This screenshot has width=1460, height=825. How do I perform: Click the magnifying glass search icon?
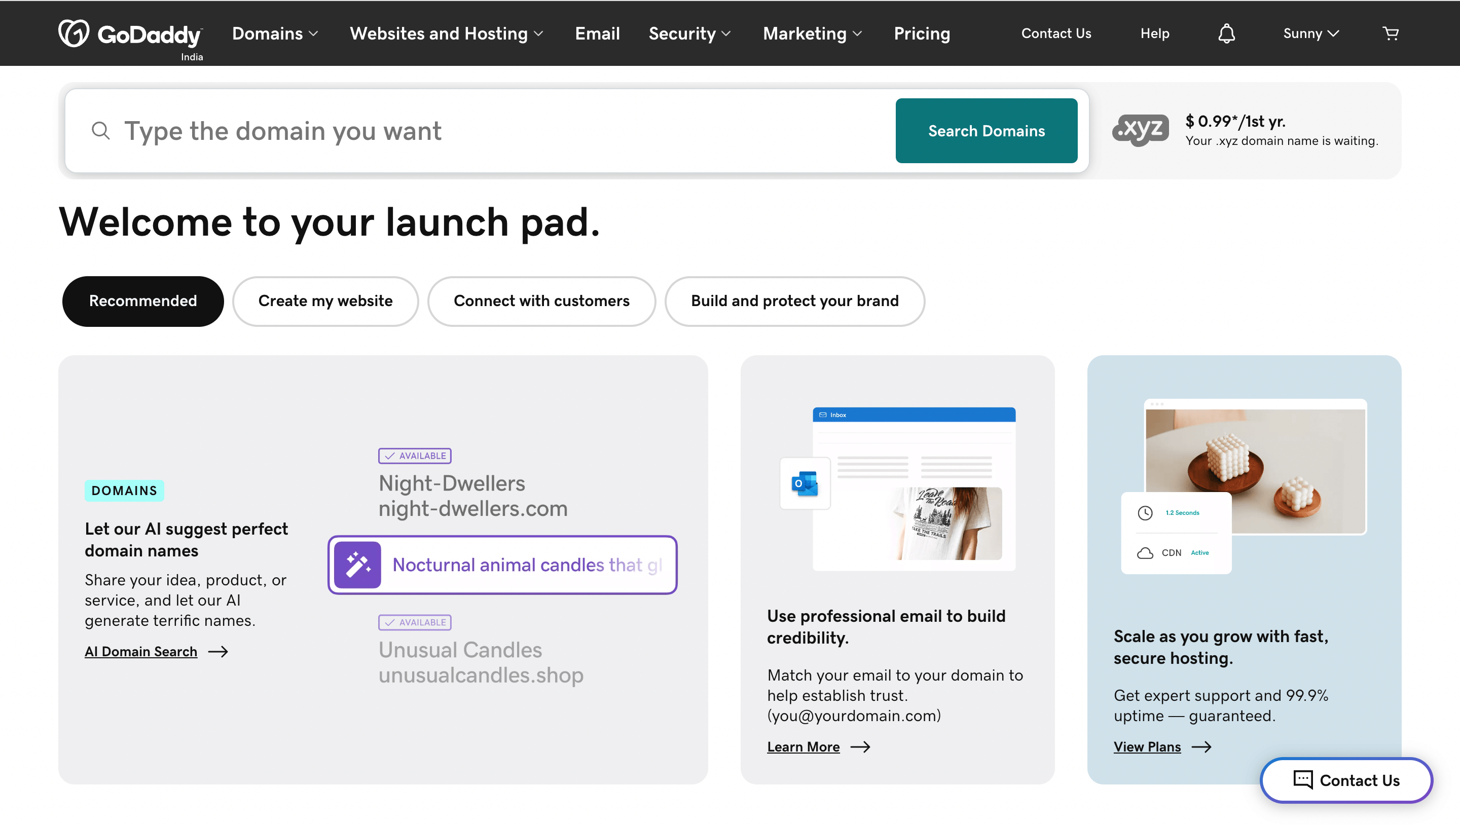point(100,131)
